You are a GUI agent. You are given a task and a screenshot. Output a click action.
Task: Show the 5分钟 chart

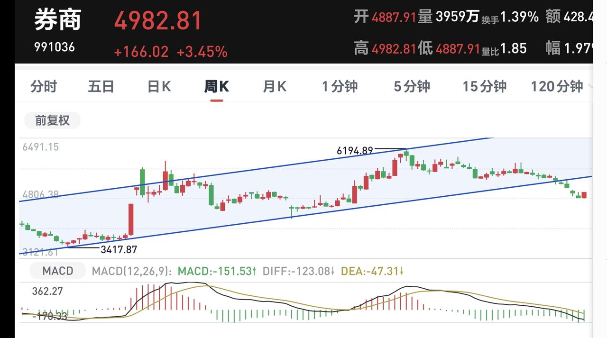412,86
